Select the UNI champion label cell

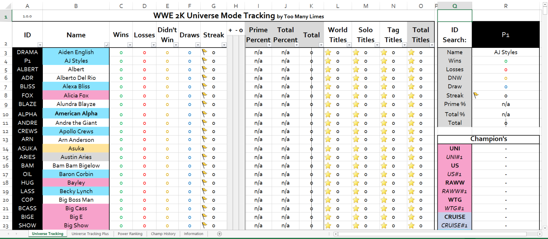(454, 148)
